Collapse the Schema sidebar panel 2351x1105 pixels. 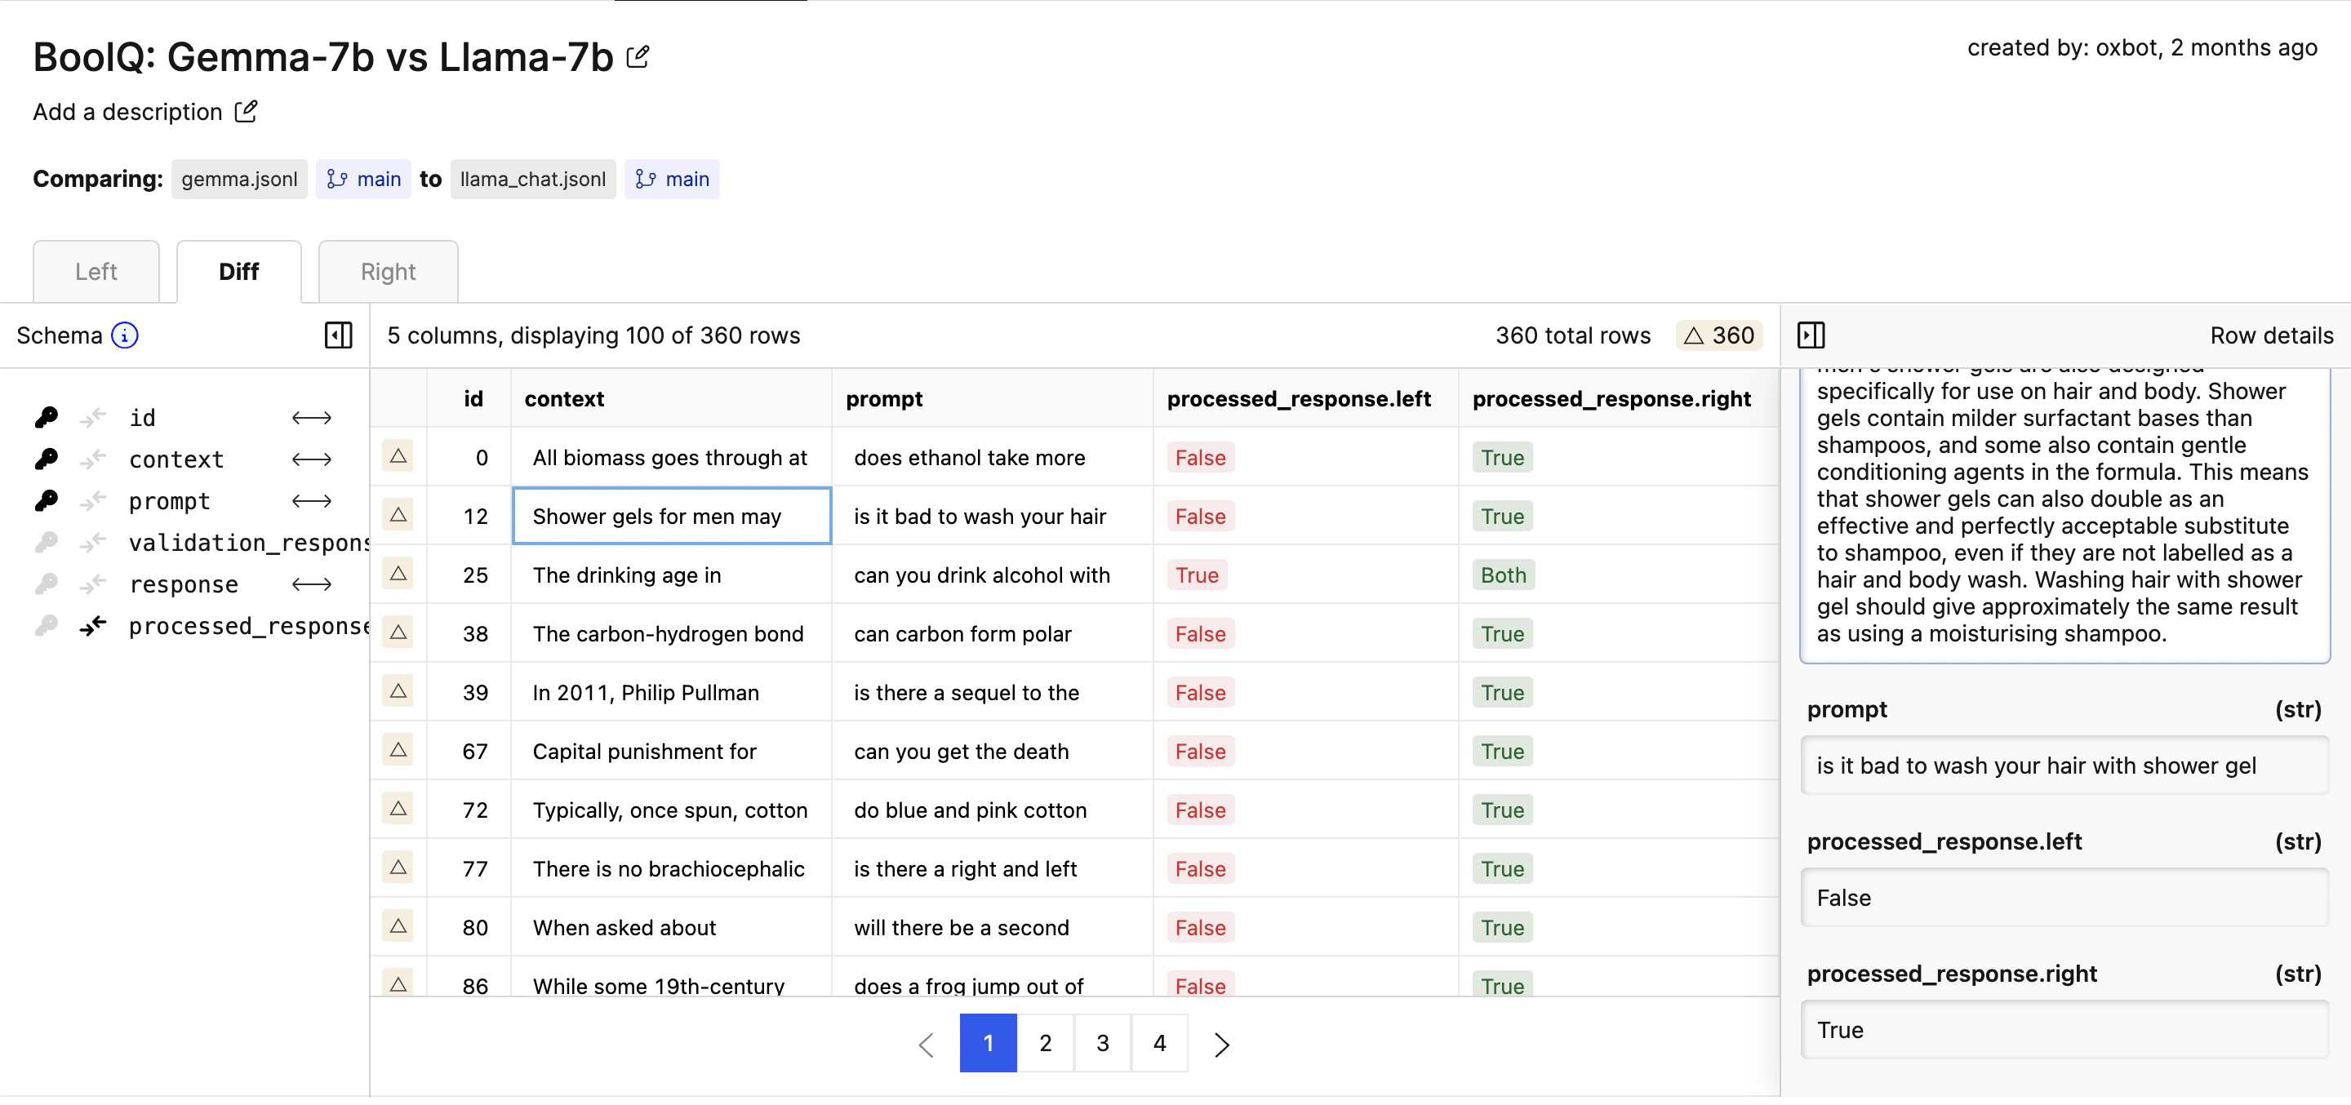(x=338, y=335)
